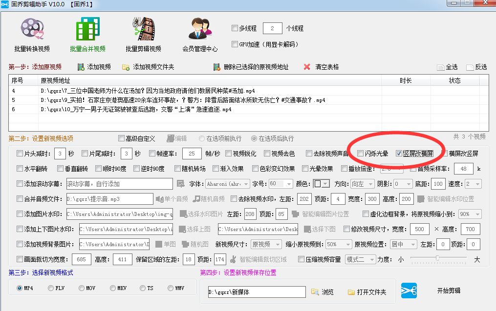The image size is (496, 311).
Task: Click 全选 select all icon
Action: click(x=441, y=67)
